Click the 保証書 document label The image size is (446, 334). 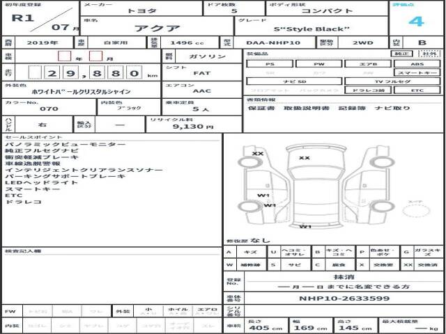point(261,108)
